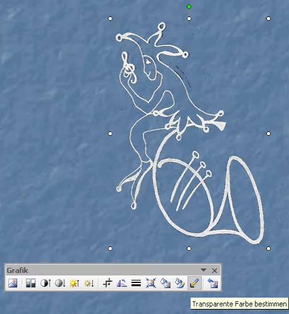Expand the Grafik toolbar options arrow
This screenshot has height=314, width=289.
pyautogui.click(x=203, y=270)
